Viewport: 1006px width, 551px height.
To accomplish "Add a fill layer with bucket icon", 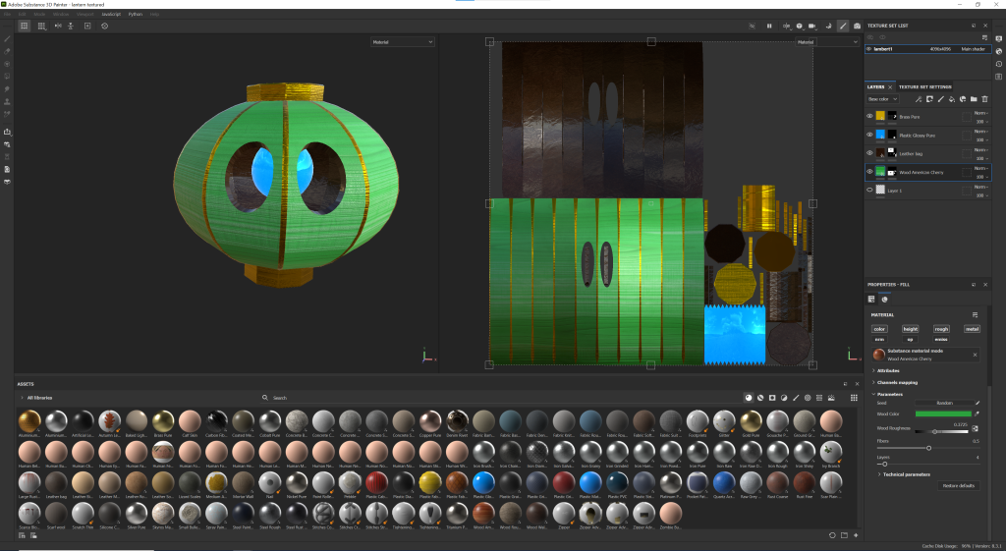I will [x=951, y=99].
